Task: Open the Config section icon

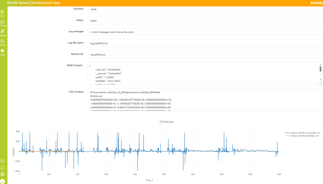Action: coord(2,52)
